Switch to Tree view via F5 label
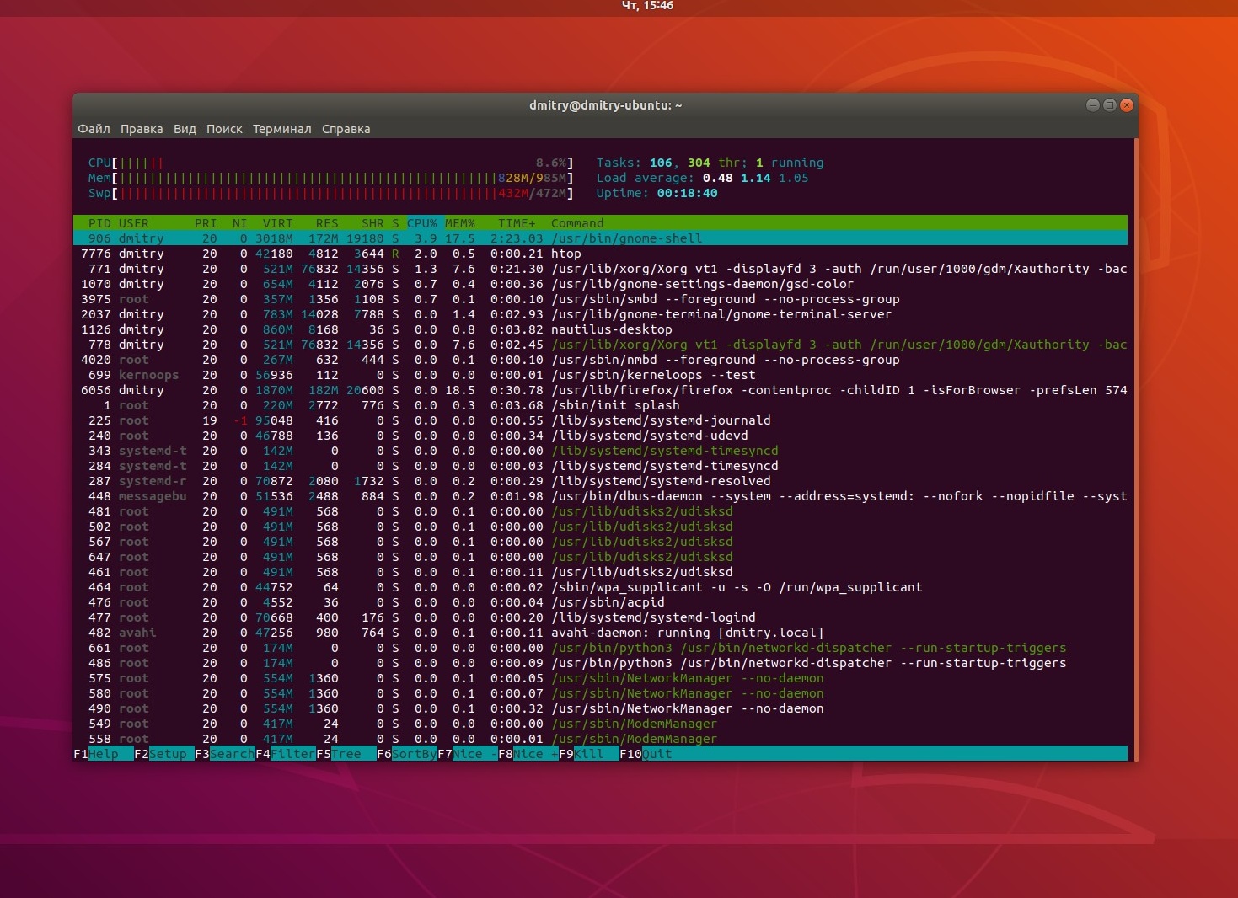This screenshot has width=1238, height=898. 346,754
